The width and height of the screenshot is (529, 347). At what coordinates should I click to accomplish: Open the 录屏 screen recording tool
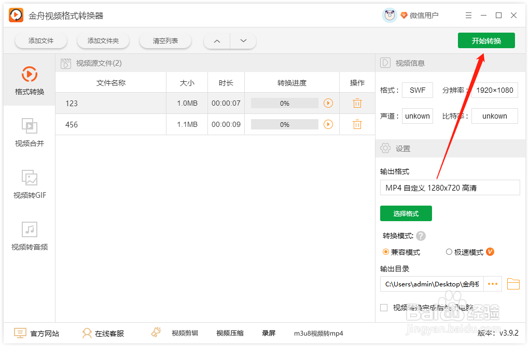point(269,333)
